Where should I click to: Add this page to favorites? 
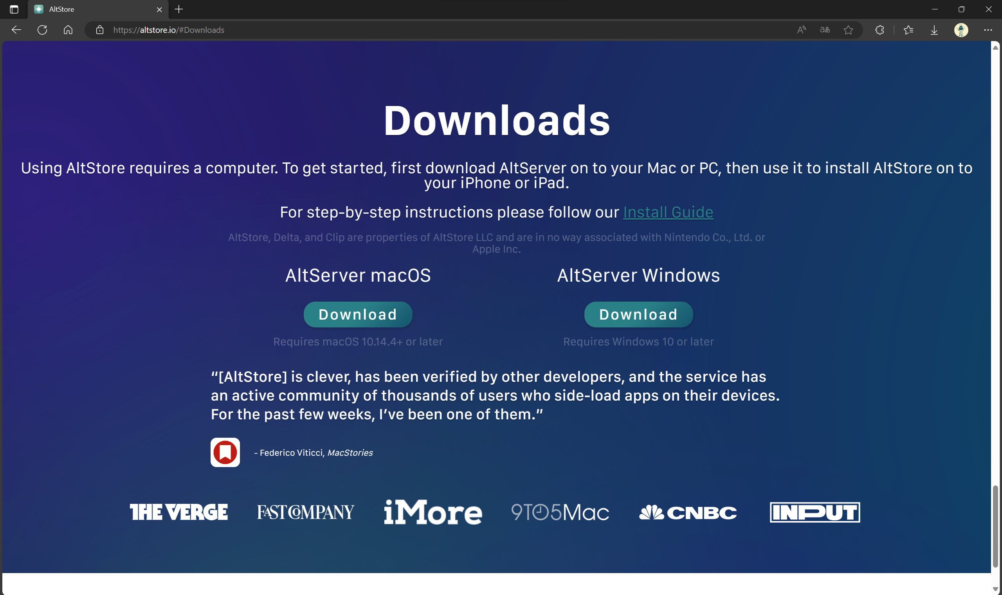[x=848, y=30]
